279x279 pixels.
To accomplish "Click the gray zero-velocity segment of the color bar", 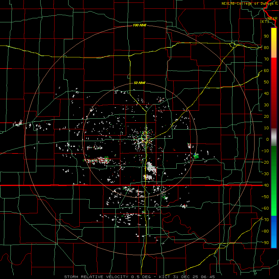I will 274,137.
